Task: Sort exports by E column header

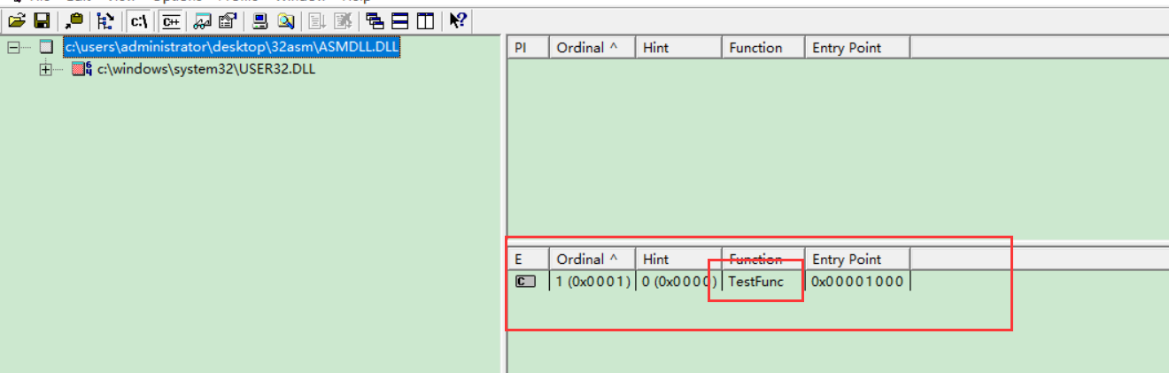Action: tap(528, 260)
